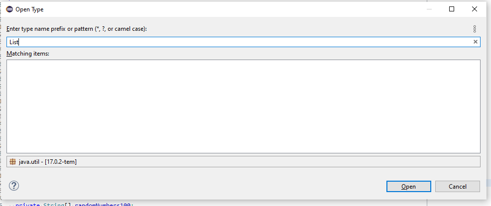Click the Eclipse icon in the title bar
Viewport: 491px width, 206px height.
tap(9, 9)
